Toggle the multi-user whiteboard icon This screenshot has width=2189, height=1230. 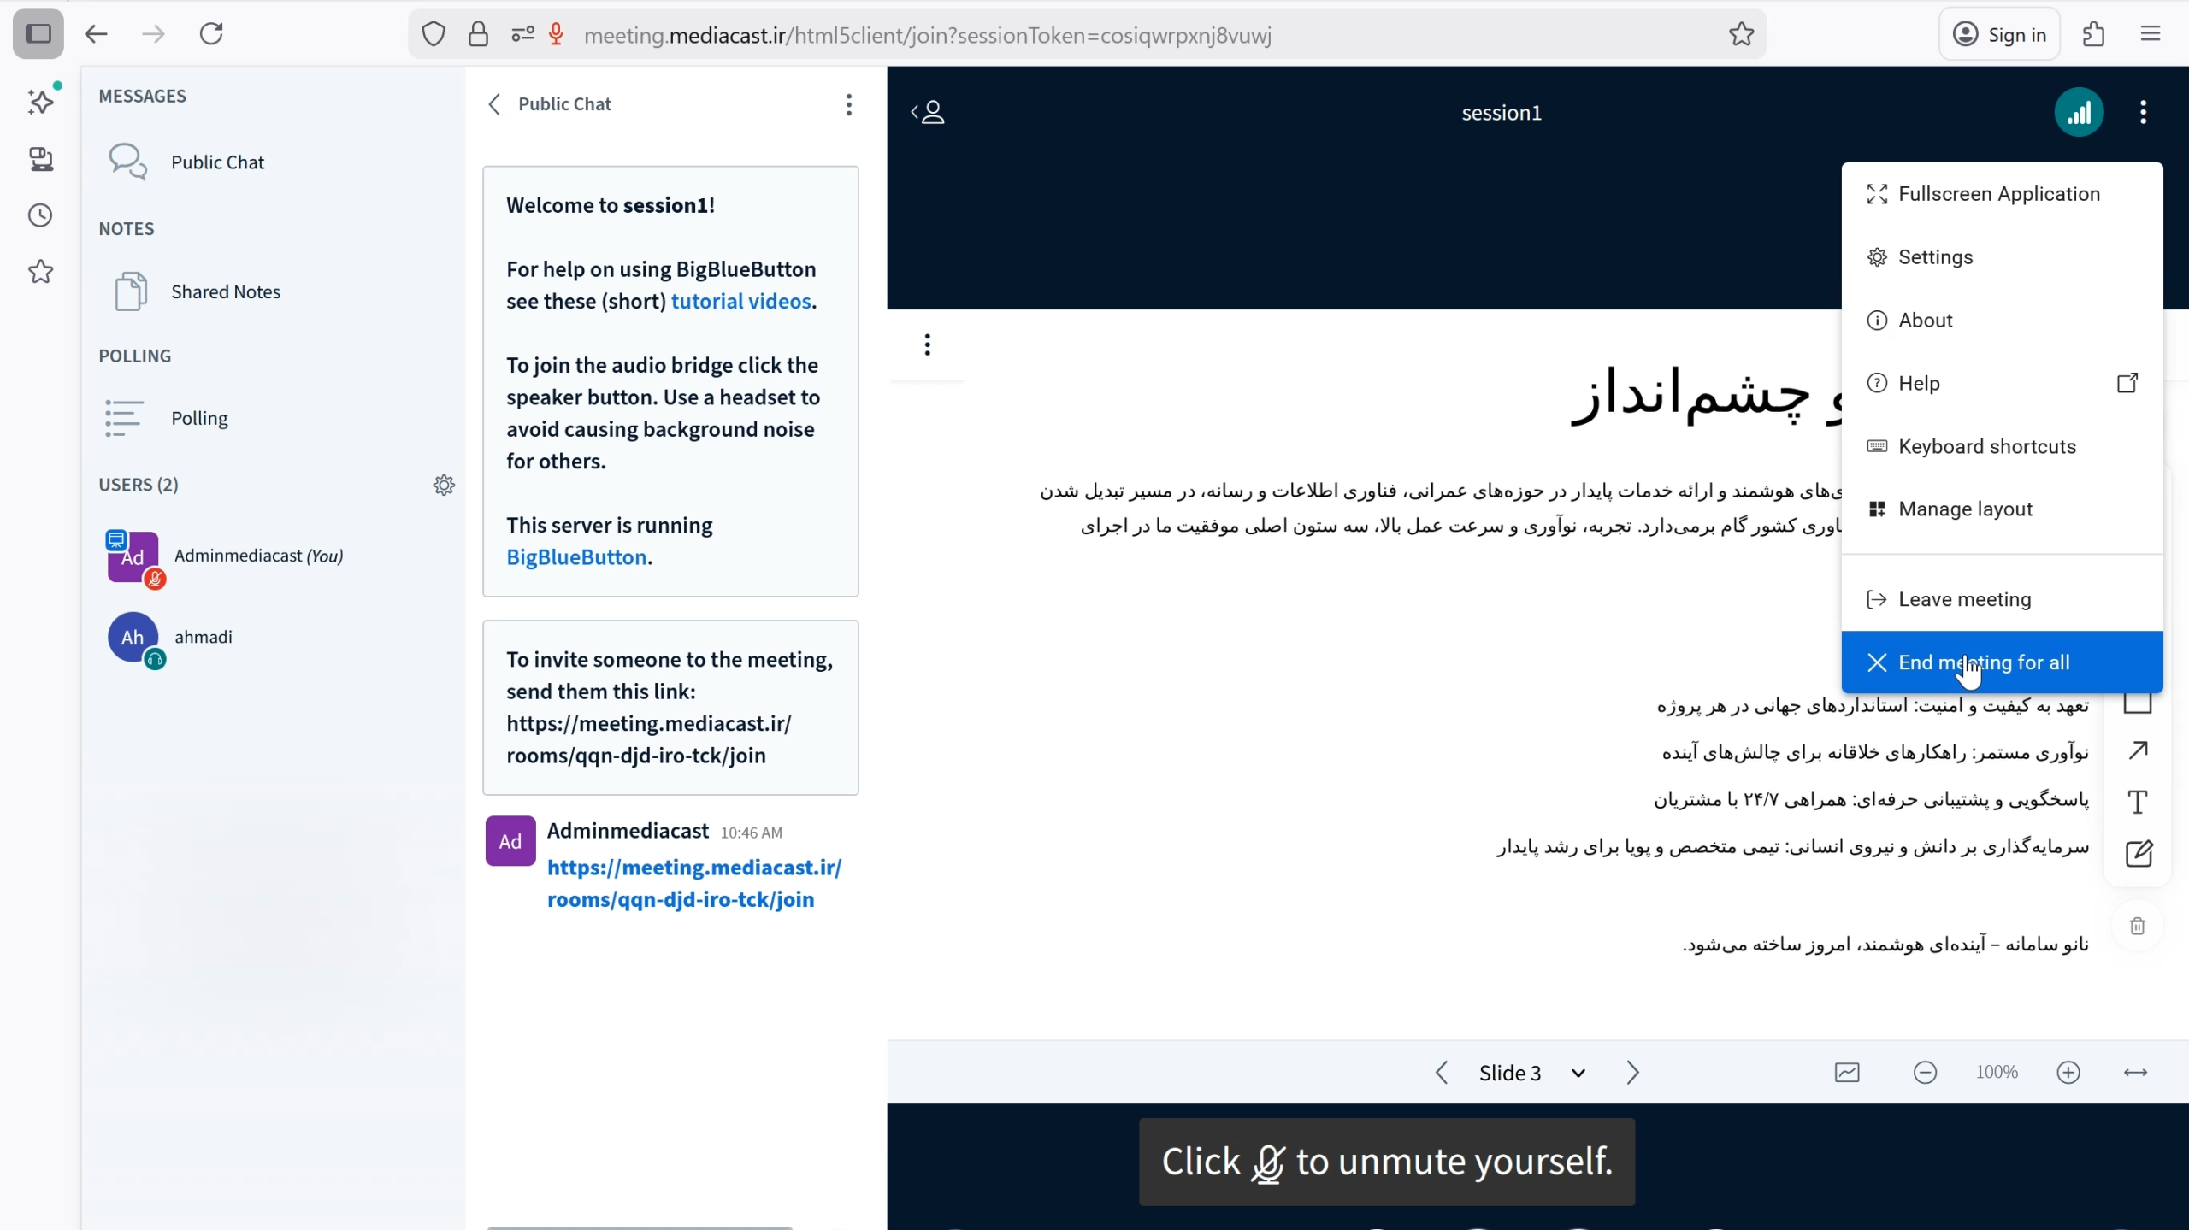tap(1847, 1072)
